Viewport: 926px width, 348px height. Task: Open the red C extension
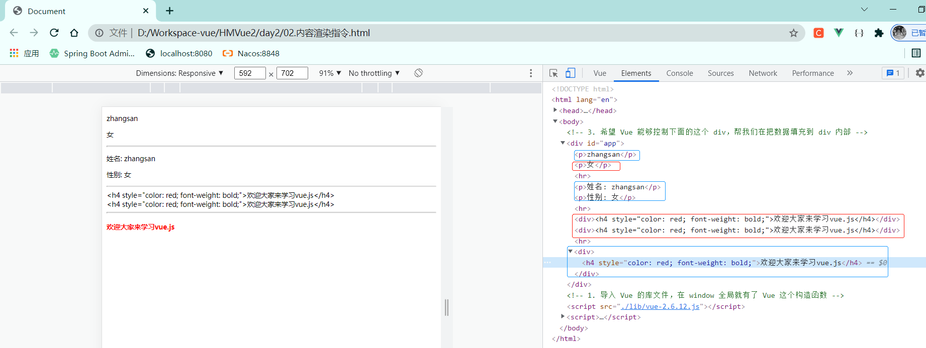pos(818,33)
